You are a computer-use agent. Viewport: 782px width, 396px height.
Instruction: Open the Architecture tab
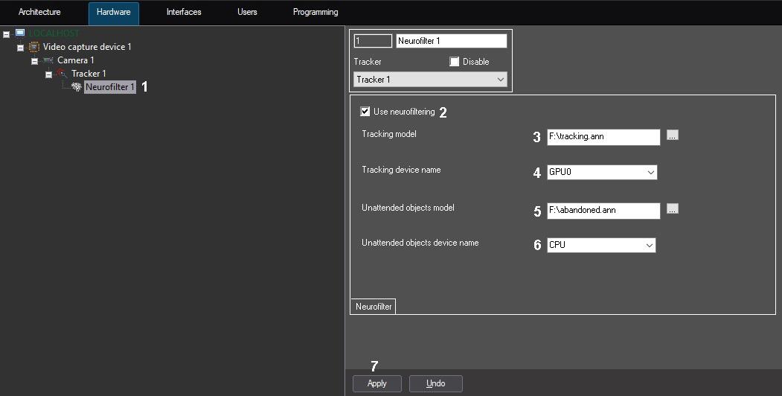pyautogui.click(x=39, y=12)
